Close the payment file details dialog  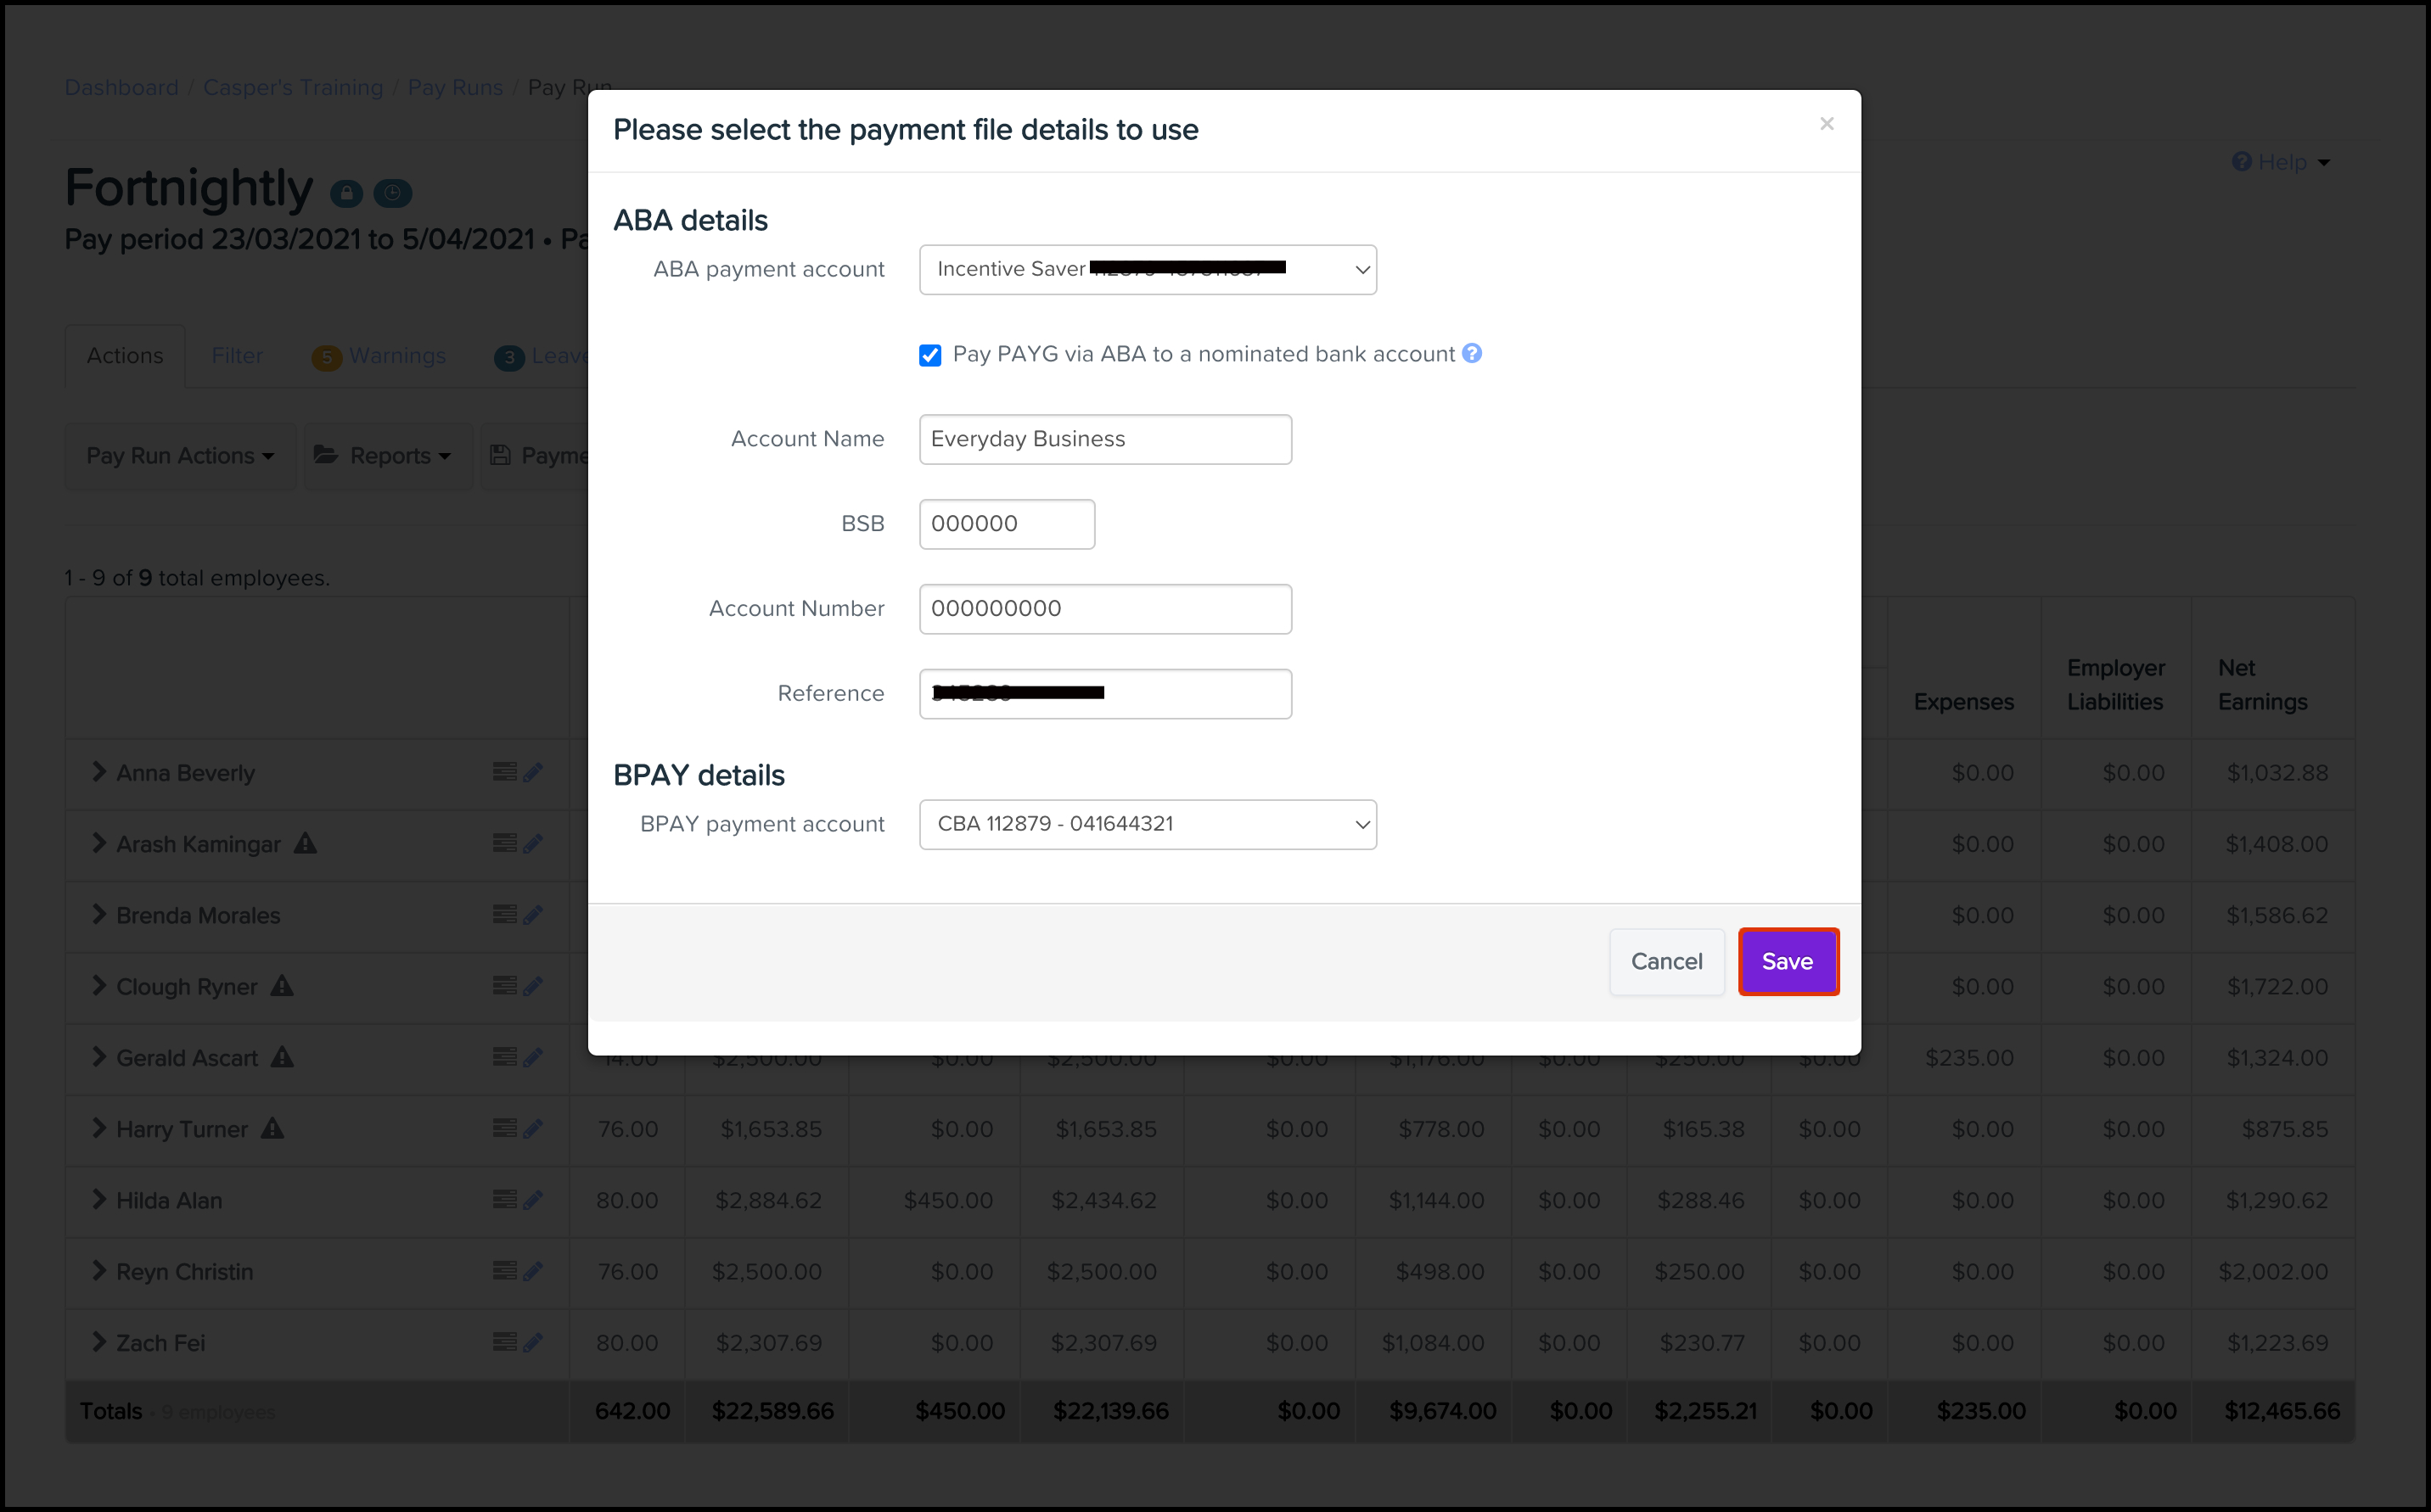point(1827,124)
